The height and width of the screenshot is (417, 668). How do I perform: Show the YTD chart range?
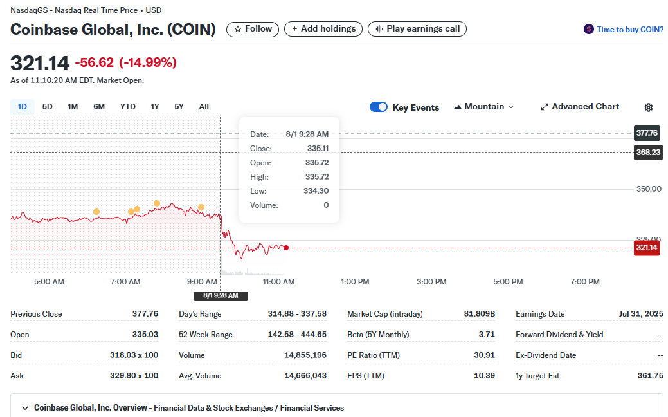pyautogui.click(x=127, y=107)
